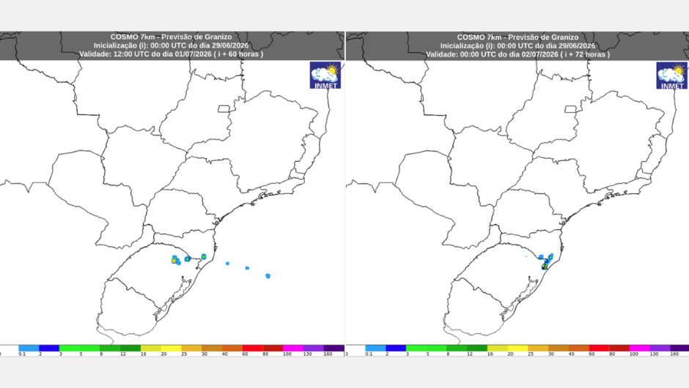689x388 pixels.
Task: Pick the light blue 0.1–2 swatch on 60-hour legend
Action: 29,348
